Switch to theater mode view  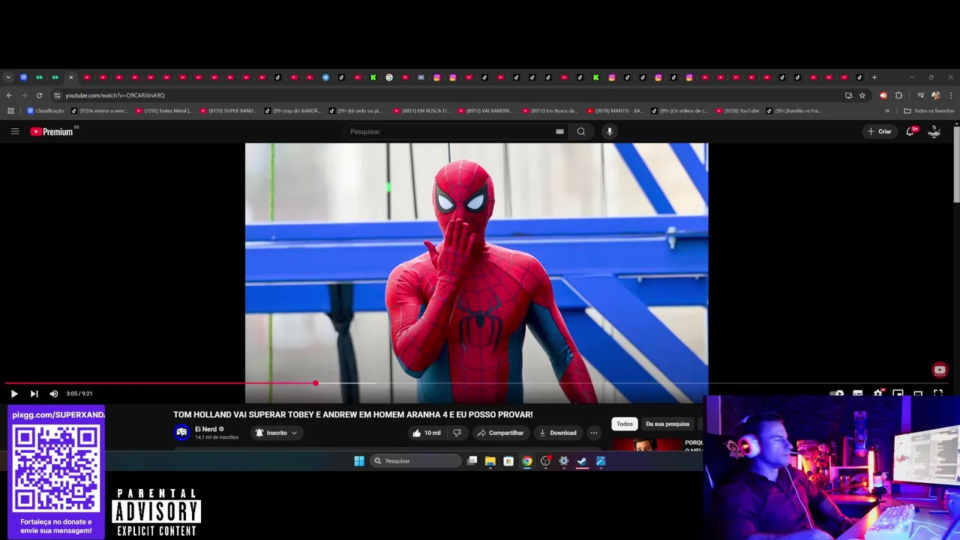[x=918, y=394]
